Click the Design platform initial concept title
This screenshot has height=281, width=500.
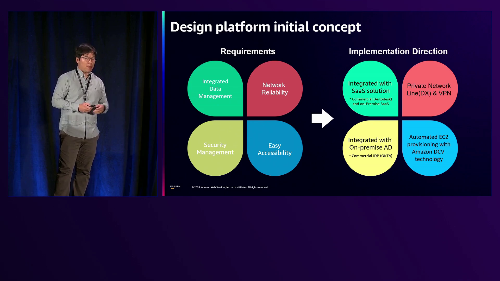pyautogui.click(x=265, y=27)
